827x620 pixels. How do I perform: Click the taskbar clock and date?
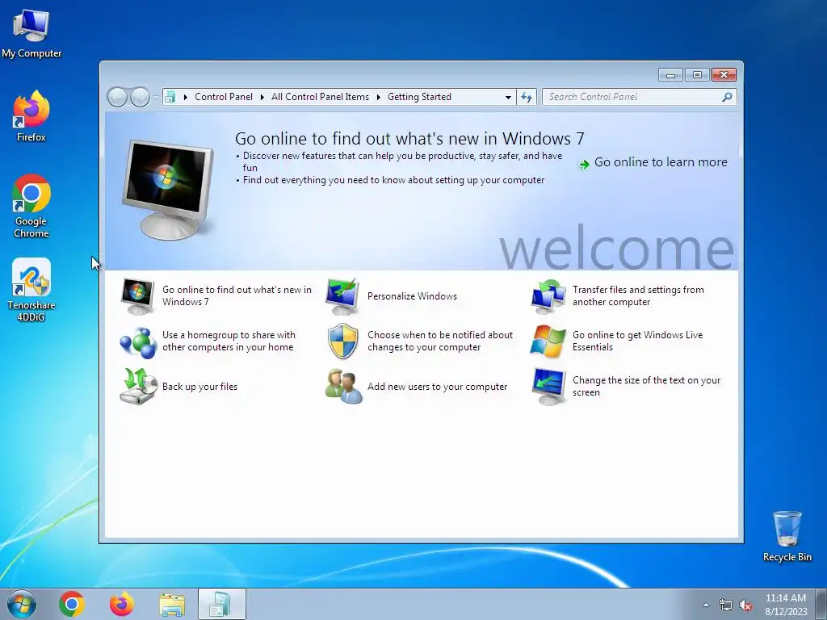[786, 605]
